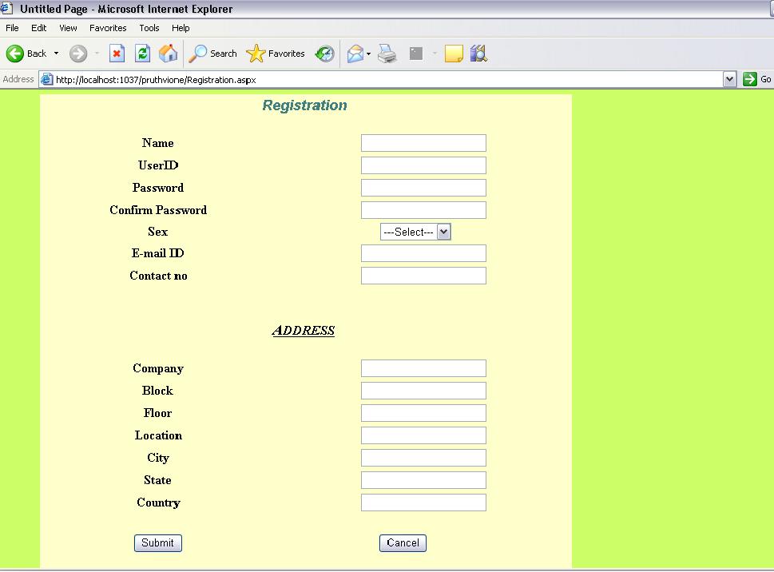The image size is (774, 572).
Task: Click the "Sex" label text
Action: [158, 232]
